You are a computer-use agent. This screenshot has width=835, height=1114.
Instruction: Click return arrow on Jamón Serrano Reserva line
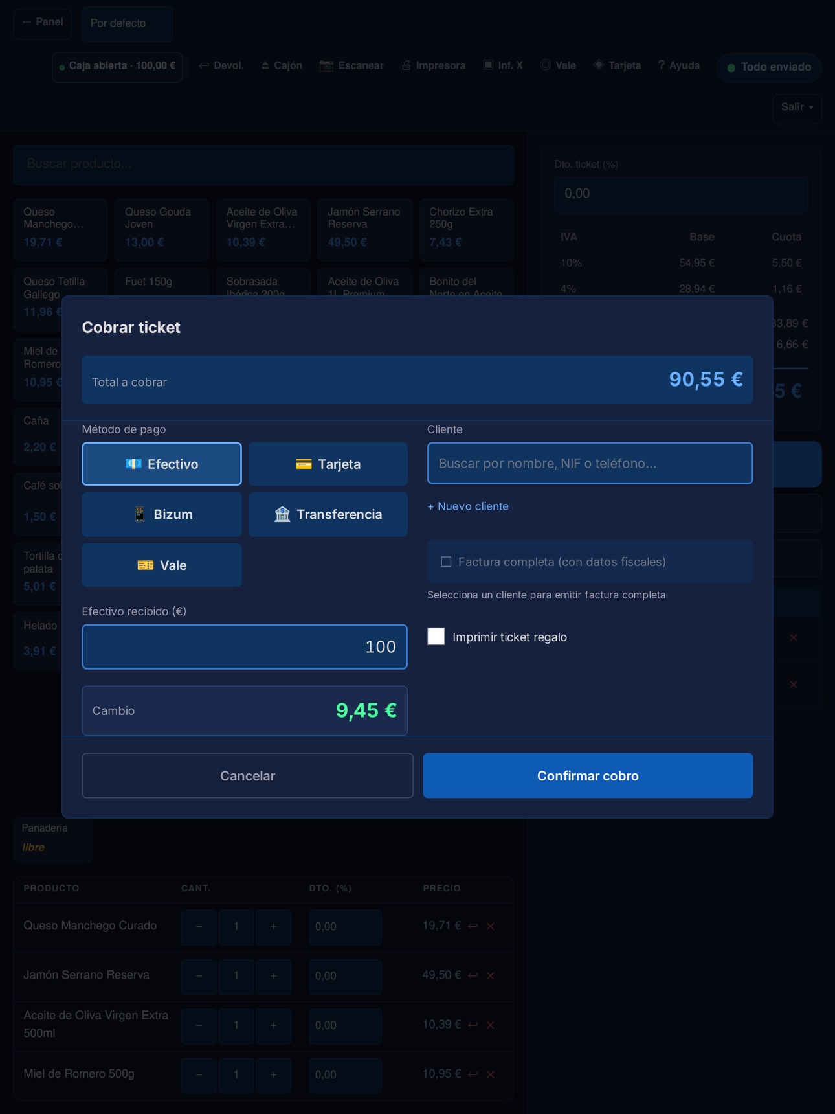(x=473, y=975)
